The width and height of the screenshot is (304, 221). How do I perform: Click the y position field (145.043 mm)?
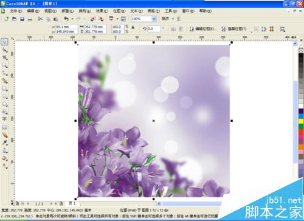(x=67, y=32)
